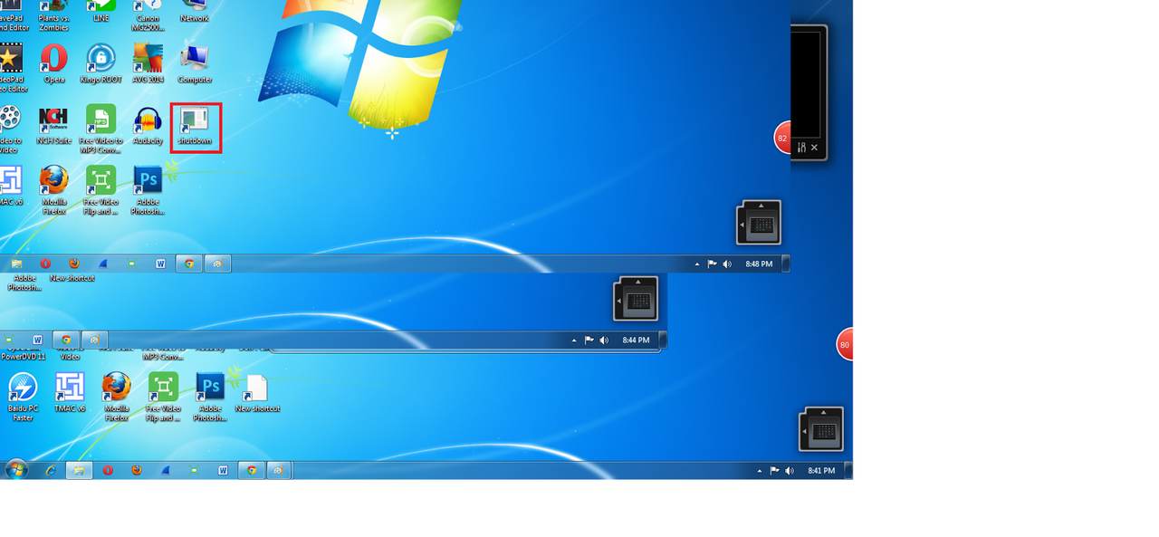
Task: Click Show desktop right of the 8:41 PM clock
Action: tap(848, 471)
